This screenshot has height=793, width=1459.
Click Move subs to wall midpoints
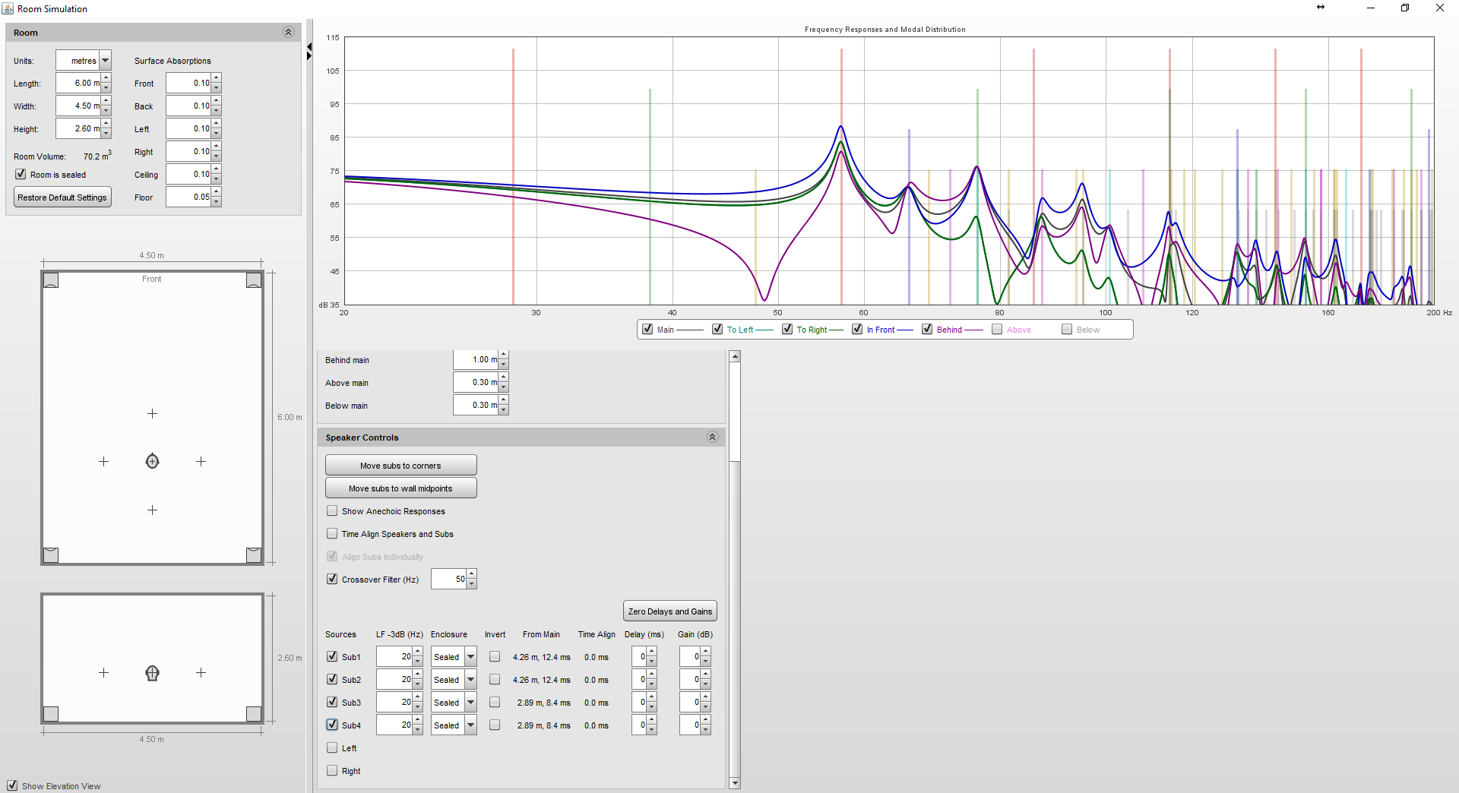click(x=400, y=488)
